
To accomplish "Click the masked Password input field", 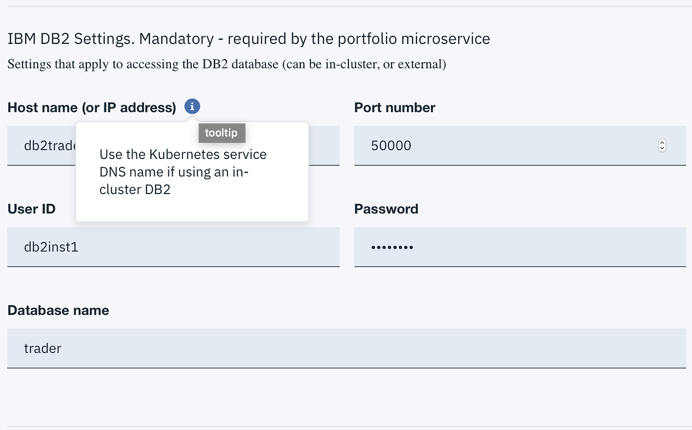I will [x=520, y=247].
